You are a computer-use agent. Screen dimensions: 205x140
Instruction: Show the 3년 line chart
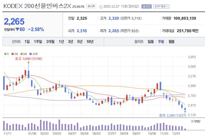70,42
